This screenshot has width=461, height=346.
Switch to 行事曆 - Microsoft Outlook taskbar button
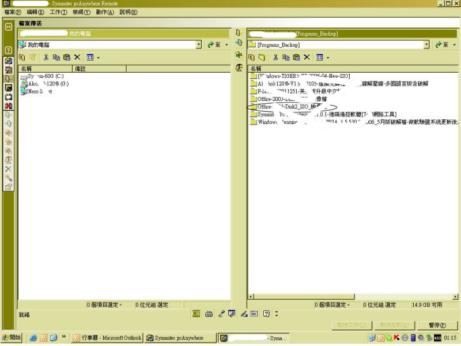tap(107, 338)
